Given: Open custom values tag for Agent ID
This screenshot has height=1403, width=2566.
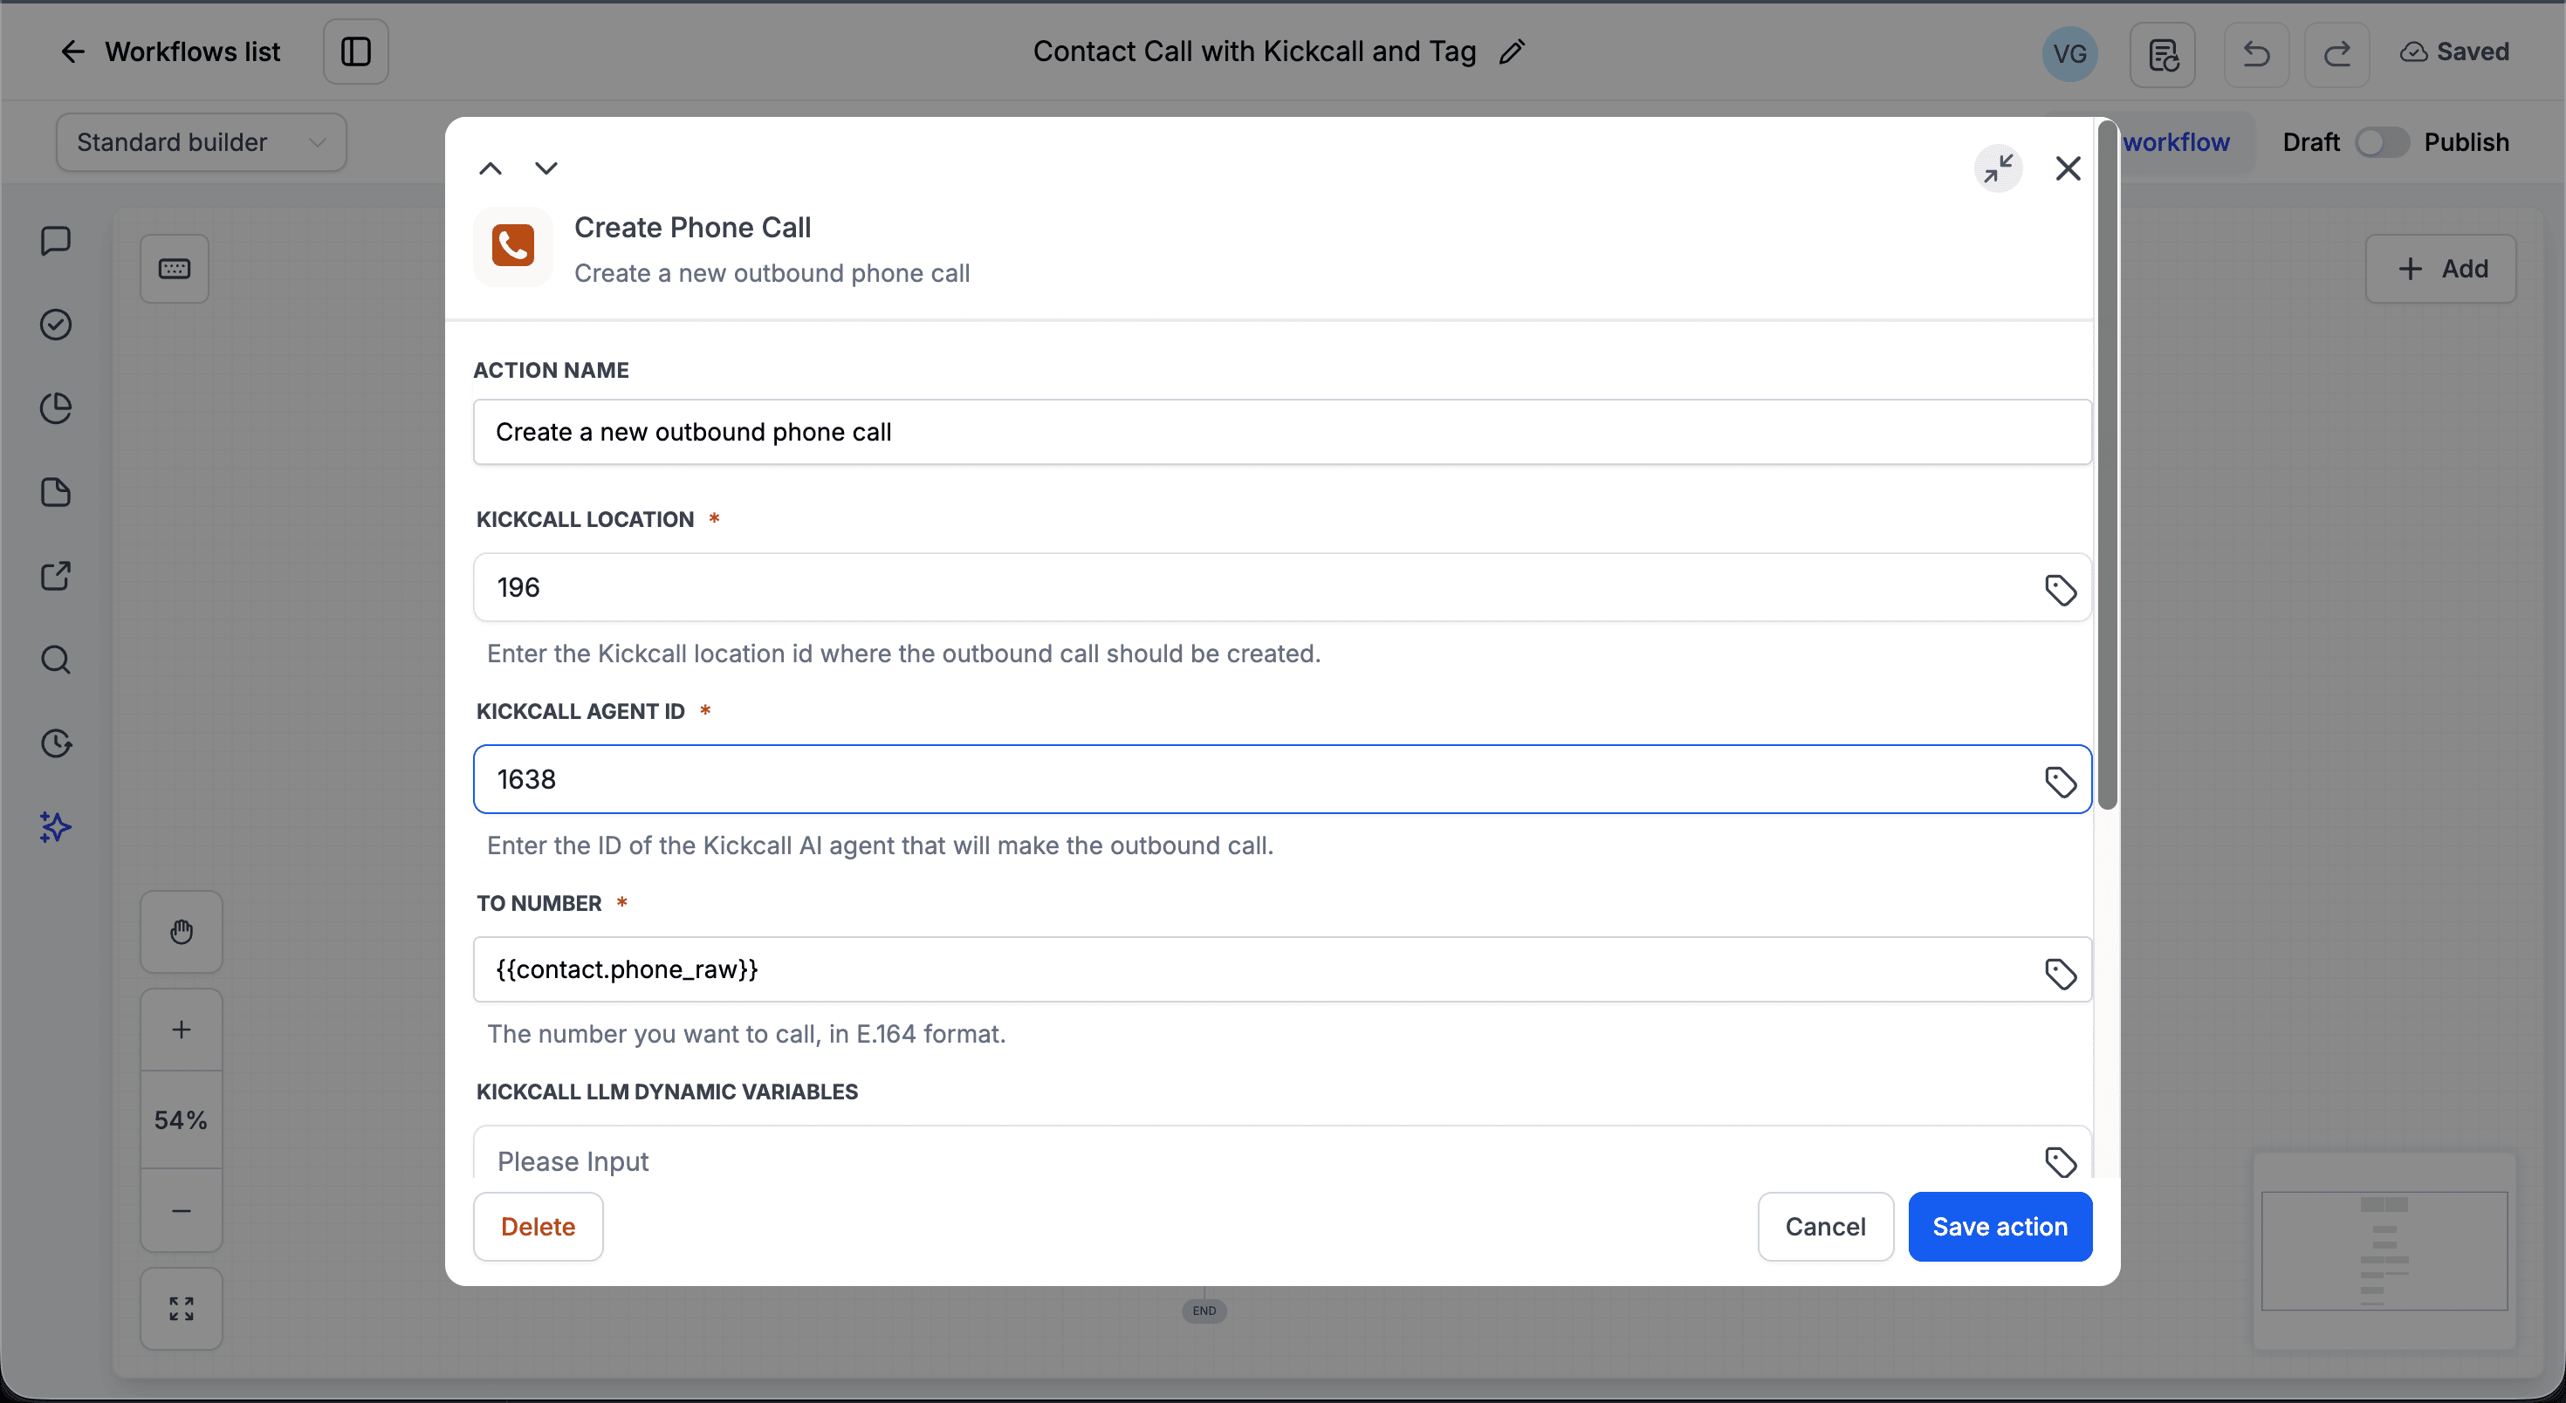Looking at the screenshot, I should tap(2061, 782).
